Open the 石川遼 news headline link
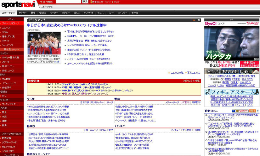The image size is (260, 156). (90, 32)
